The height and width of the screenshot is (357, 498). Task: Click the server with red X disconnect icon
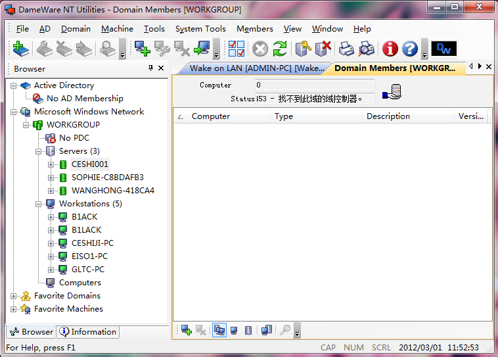point(323,49)
